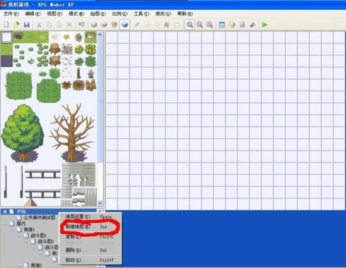Collapse the 战斗图2 tree node
Image resolution: width=346 pixels, height=268 pixels.
[26, 241]
